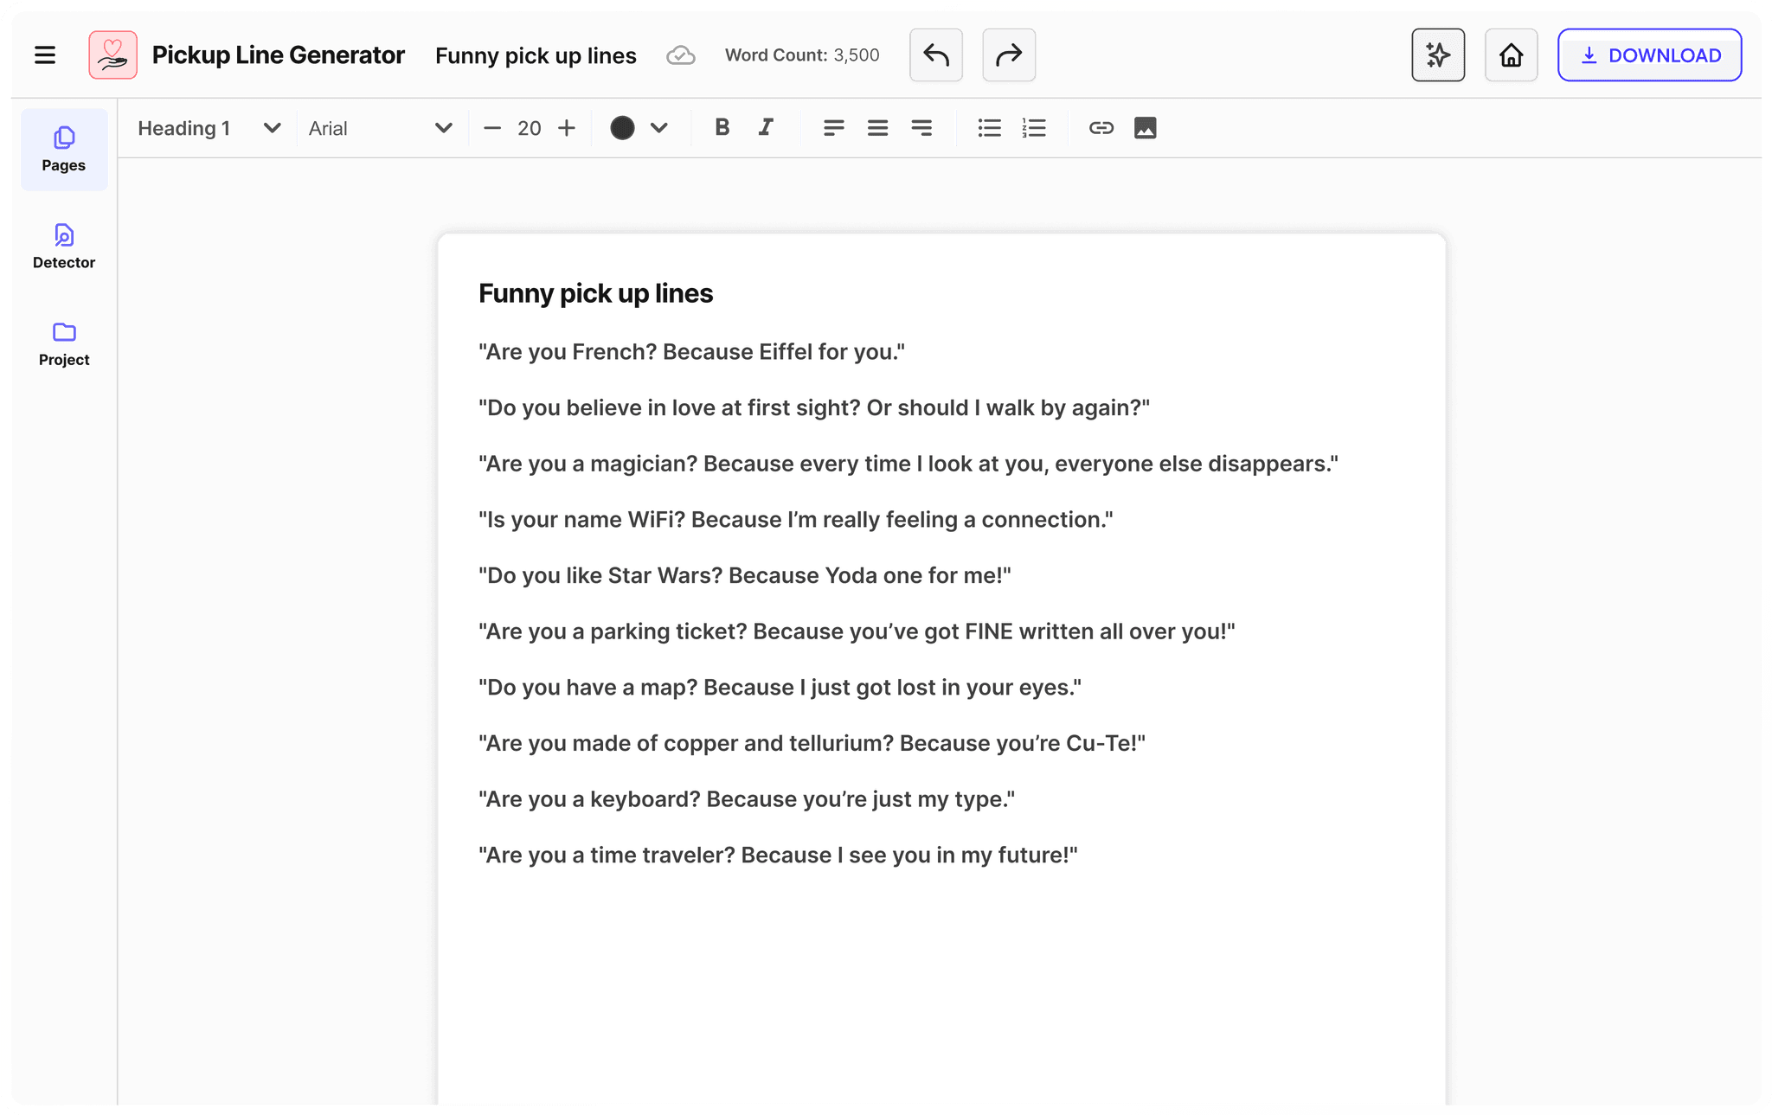The image size is (1772, 1115).
Task: Click the time traveler pickup line
Action: (x=778, y=855)
